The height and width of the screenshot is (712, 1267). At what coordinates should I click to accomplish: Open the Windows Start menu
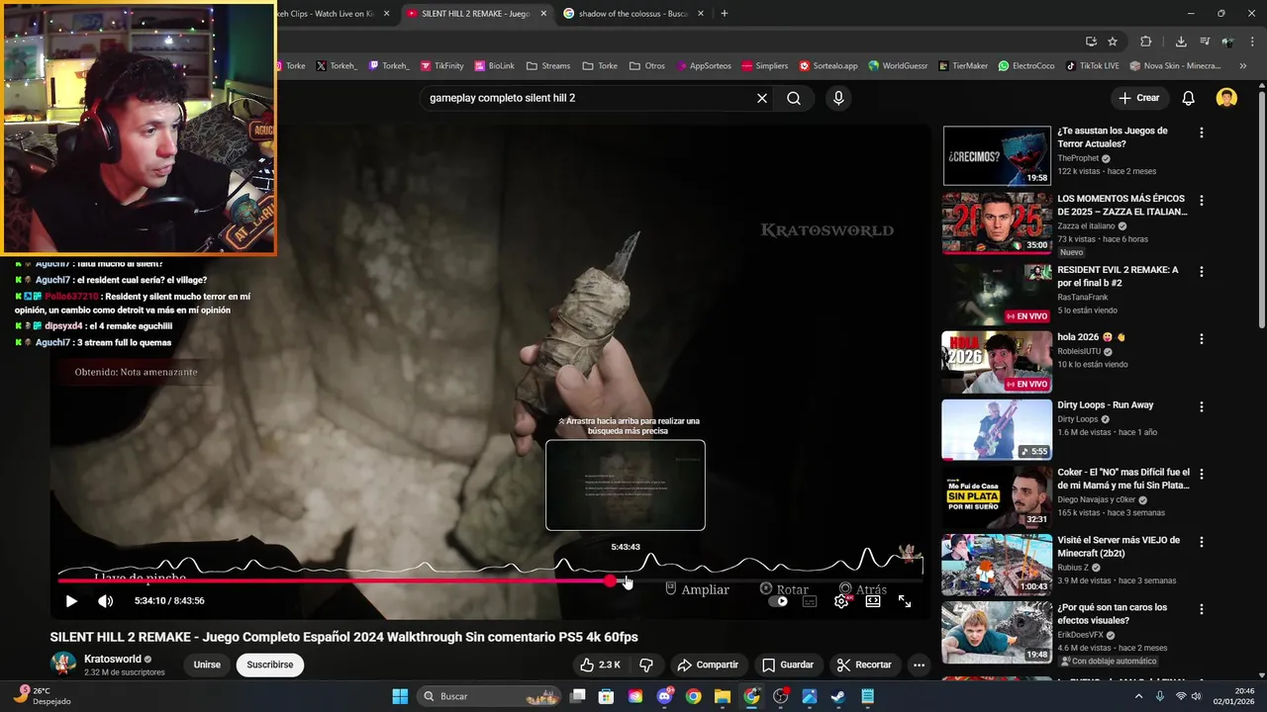pyautogui.click(x=400, y=696)
